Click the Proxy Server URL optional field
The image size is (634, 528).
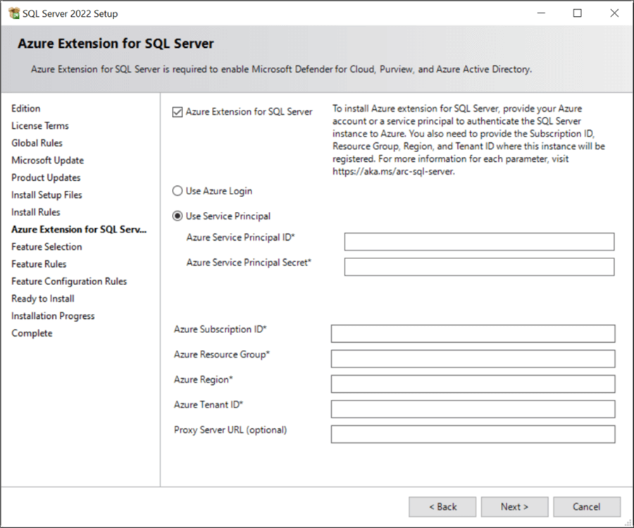472,434
